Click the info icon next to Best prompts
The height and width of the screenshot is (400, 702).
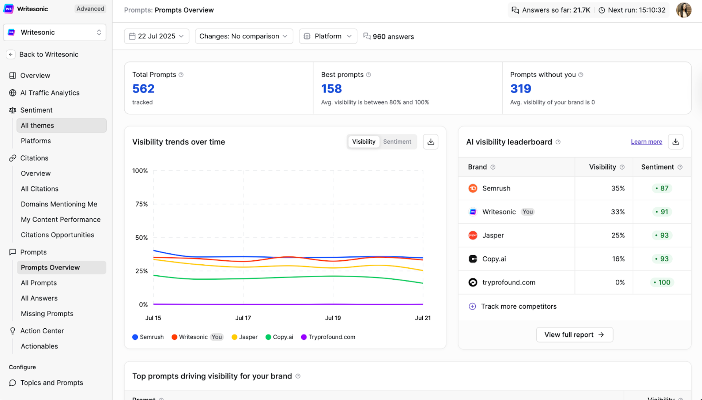pyautogui.click(x=369, y=75)
